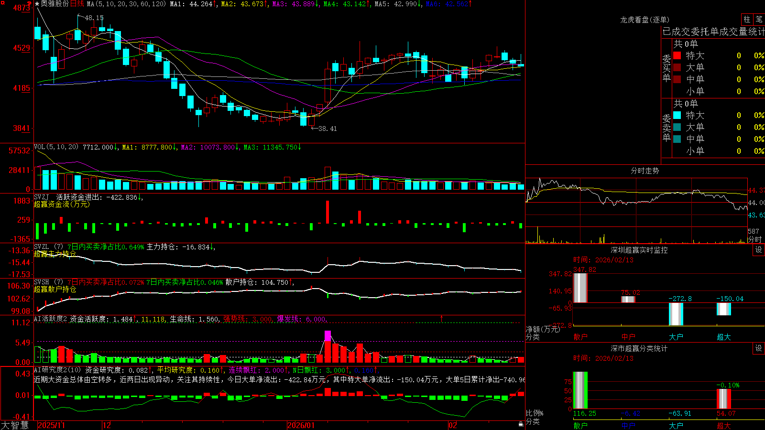Image resolution: width=765 pixels, height=430 pixels.
Task: Click the 柱 button in 龙虎看盘
Action: (x=747, y=19)
